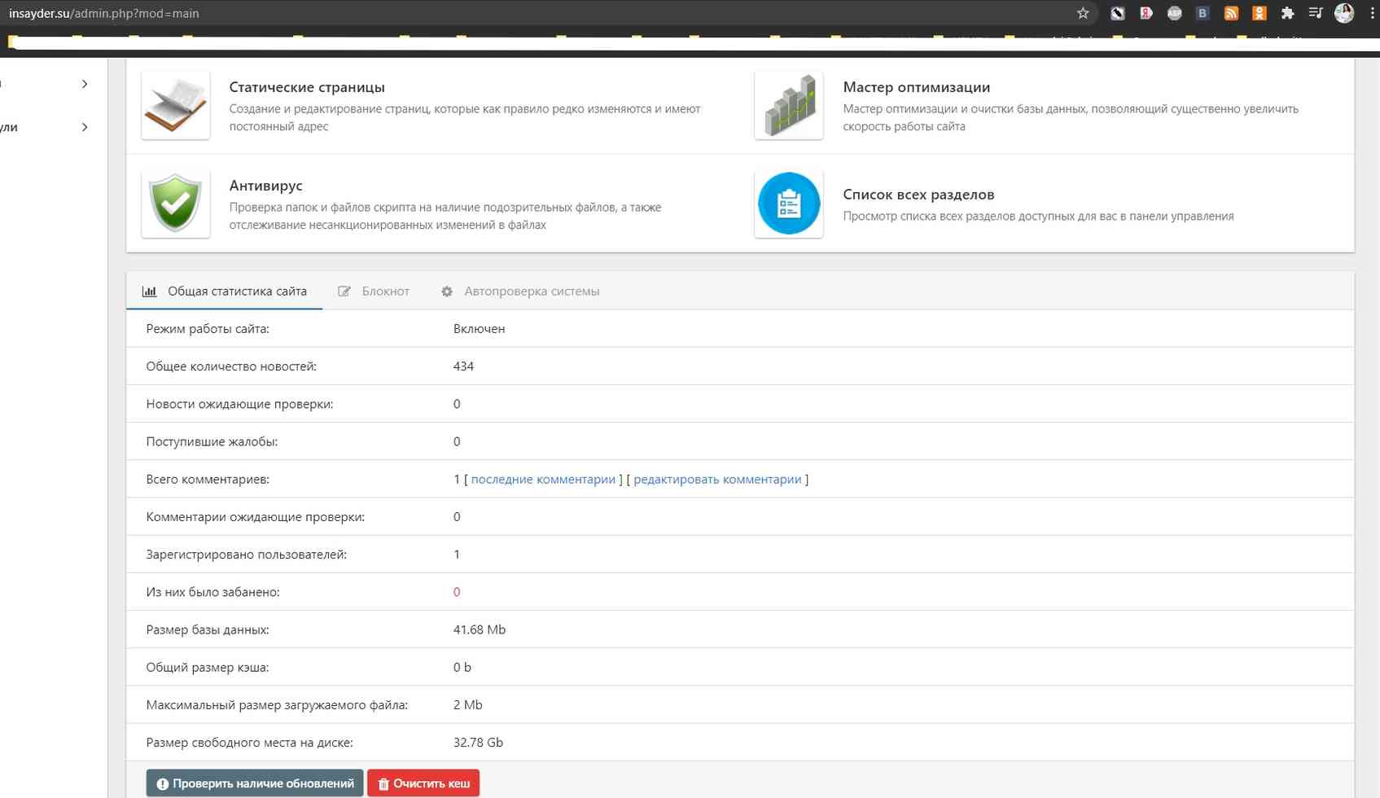Expand the second sidebar section chevron
1380x798 pixels.
click(x=85, y=127)
